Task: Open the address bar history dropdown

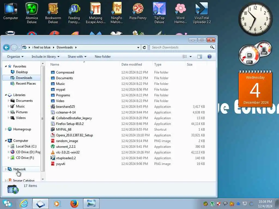Action: pos(138,47)
